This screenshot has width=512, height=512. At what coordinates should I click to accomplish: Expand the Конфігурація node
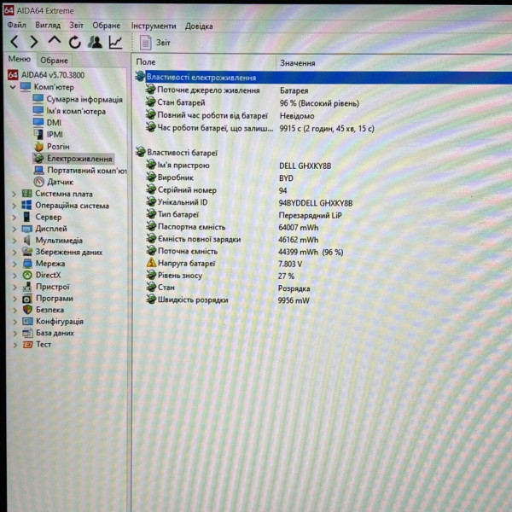15,322
